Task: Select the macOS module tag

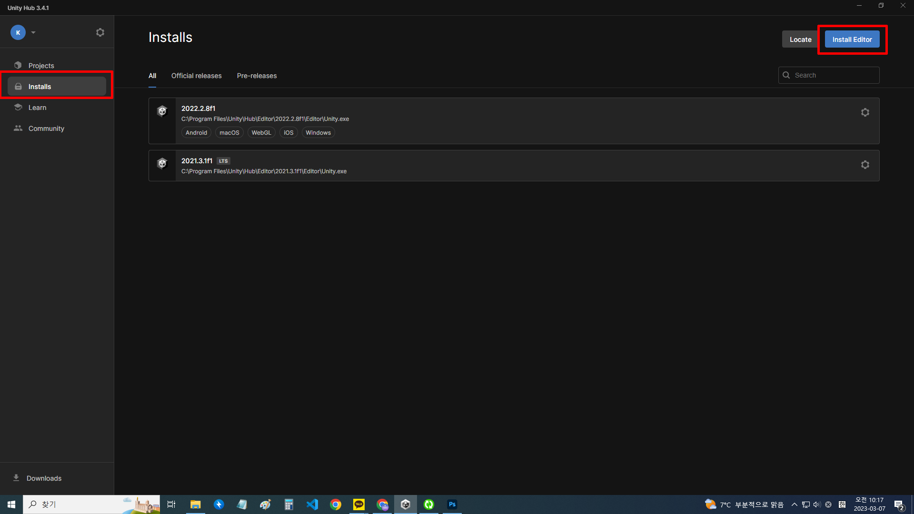Action: [229, 133]
